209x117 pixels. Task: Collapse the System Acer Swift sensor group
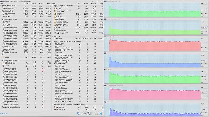pos(1,5)
